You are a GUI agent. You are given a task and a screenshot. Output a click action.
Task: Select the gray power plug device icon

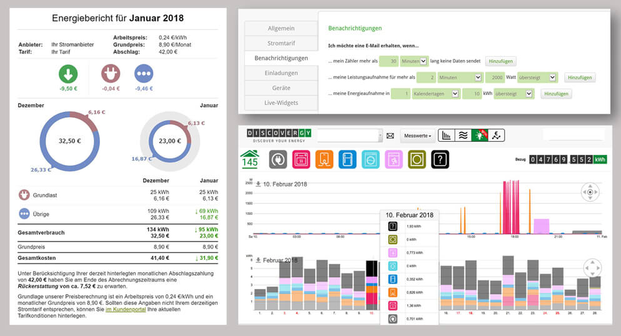pyautogui.click(x=278, y=159)
